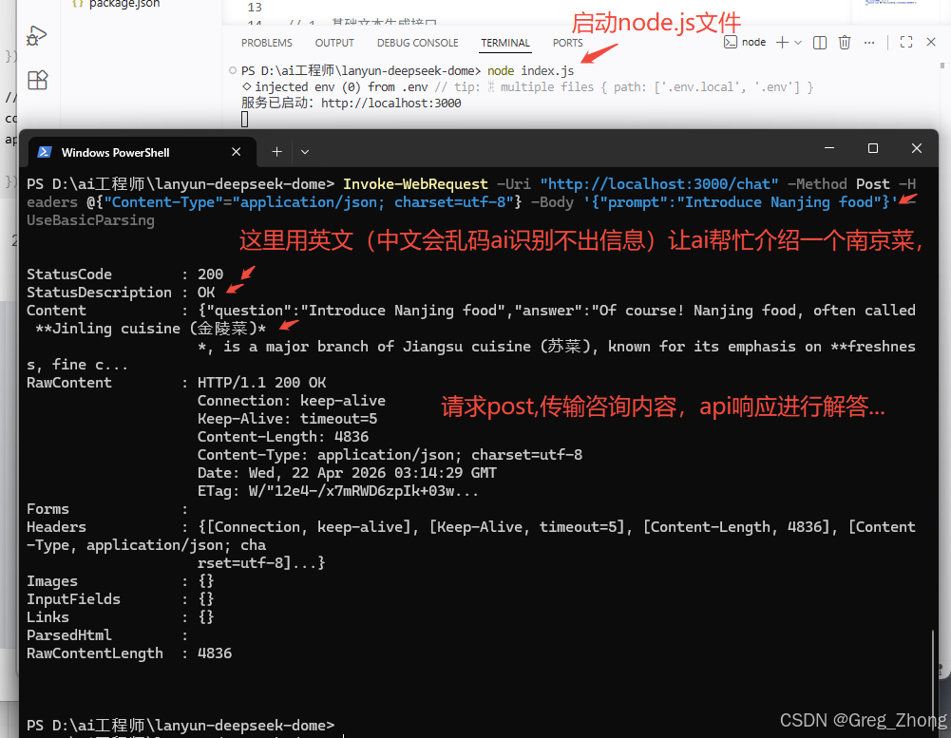Open Windows Terminal profile dropdown chevron
951x738 pixels.
tap(305, 152)
